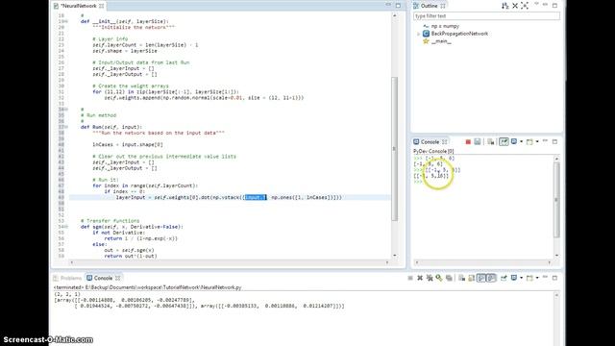Toggle show console on standard output change
Image resolution: width=615 pixels, height=346 pixels.
(481, 278)
